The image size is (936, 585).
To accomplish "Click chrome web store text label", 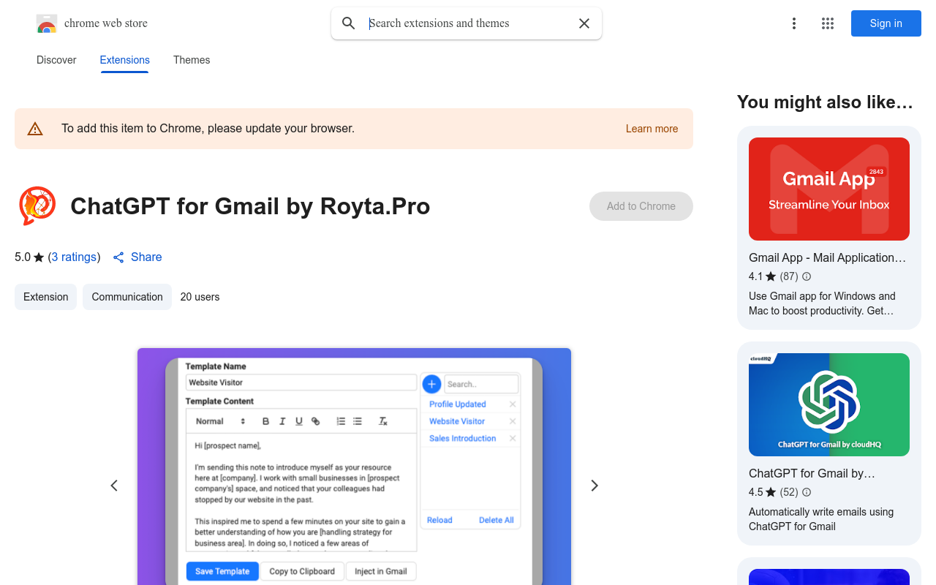I will click(x=106, y=23).
